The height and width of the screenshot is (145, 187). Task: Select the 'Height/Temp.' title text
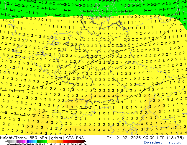(14, 138)
